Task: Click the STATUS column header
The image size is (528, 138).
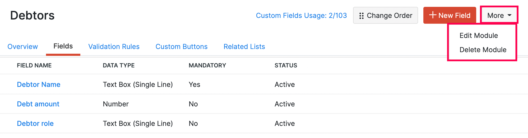Action: 286,66
